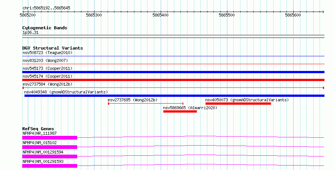This screenshot has height=170, width=335.
Task: Open variant esv2737584 (Wong2012b) label
Action: coord(47,84)
